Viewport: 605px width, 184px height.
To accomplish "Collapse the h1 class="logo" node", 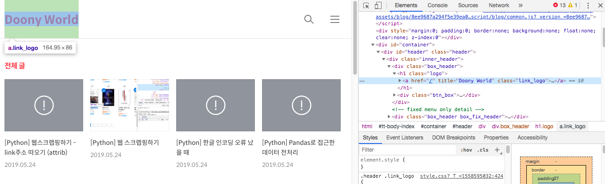I will [x=394, y=74].
